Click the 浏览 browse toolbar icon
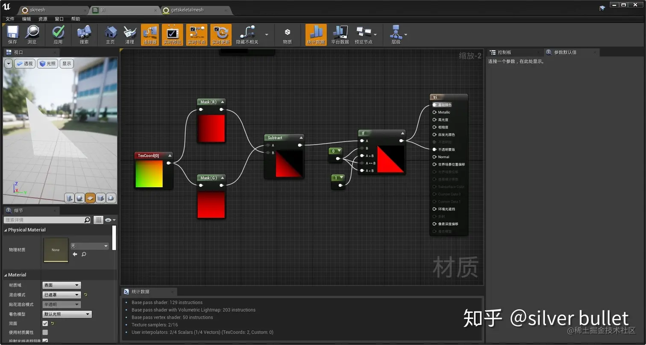This screenshot has width=646, height=345. tap(32, 35)
